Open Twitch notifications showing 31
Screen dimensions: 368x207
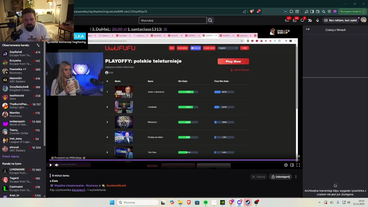point(287,20)
